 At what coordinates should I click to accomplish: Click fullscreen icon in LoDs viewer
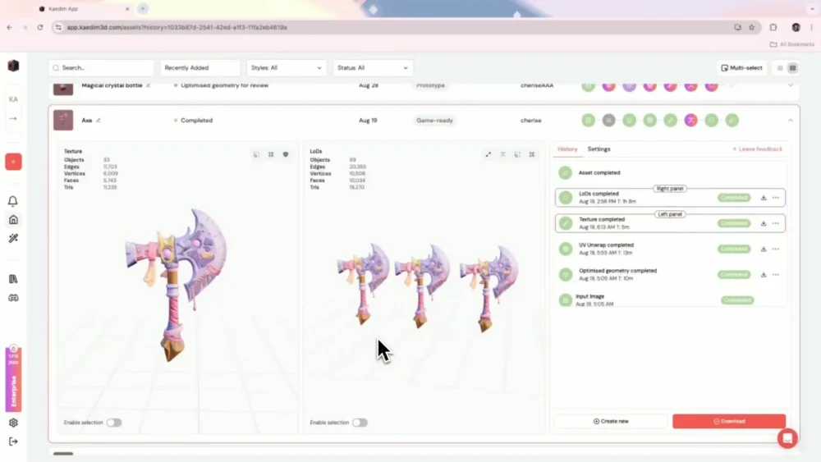tap(531, 154)
